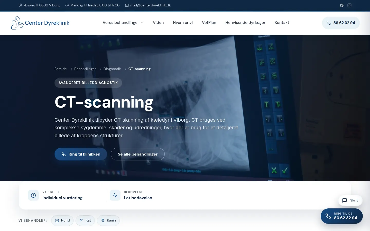Open the Viden menu item
This screenshot has width=370, height=231.
click(158, 23)
